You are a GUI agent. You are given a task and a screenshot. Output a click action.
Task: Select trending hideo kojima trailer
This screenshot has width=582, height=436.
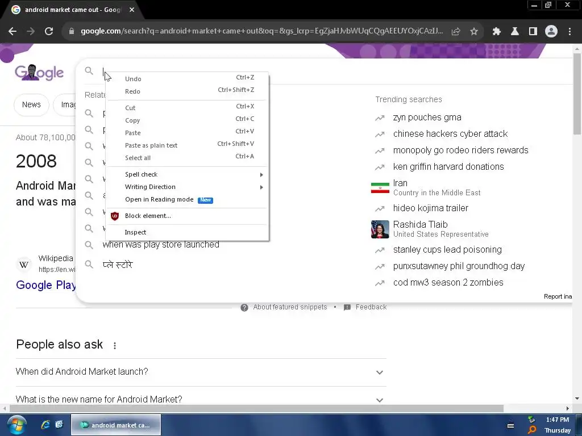(431, 208)
